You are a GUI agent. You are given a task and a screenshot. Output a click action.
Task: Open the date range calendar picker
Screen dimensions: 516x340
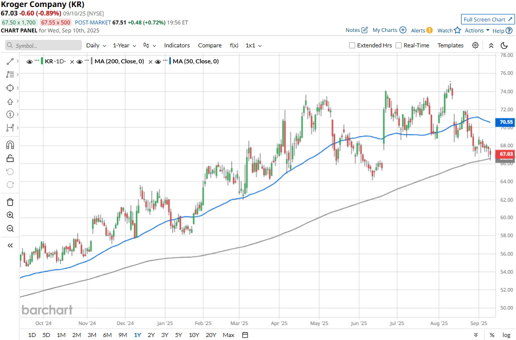point(245,335)
